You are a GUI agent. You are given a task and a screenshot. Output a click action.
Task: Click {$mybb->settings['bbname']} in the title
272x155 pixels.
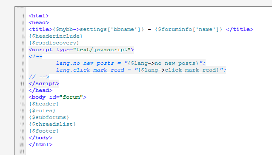98,29
